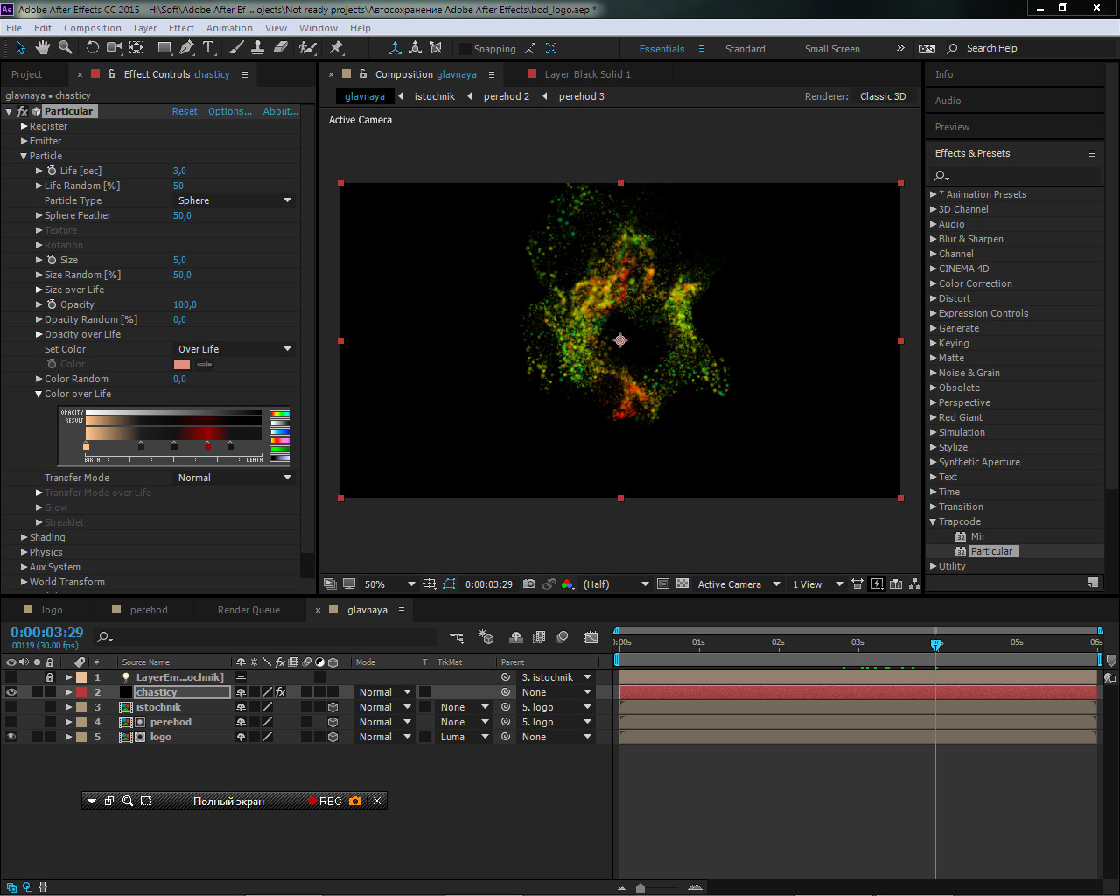Click the Fast Previews lightning icon
The image size is (1120, 896).
877,584
